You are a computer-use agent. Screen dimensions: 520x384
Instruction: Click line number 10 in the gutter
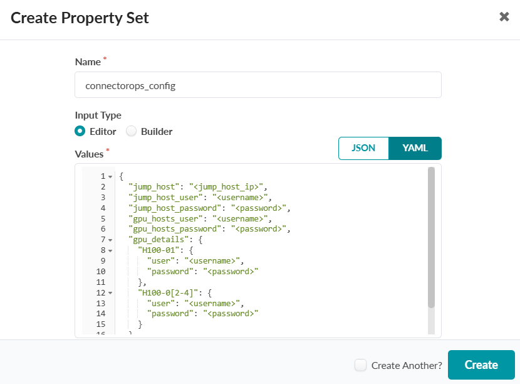click(101, 272)
